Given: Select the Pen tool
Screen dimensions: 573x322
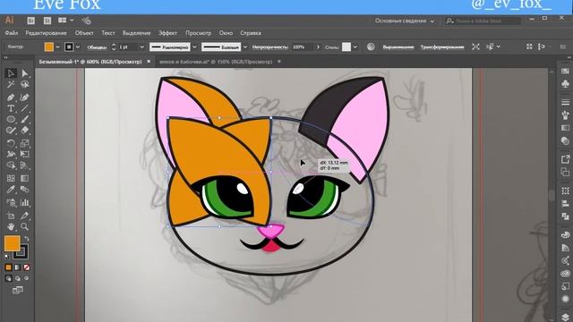Looking at the screenshot, I should pyautogui.click(x=11, y=97).
